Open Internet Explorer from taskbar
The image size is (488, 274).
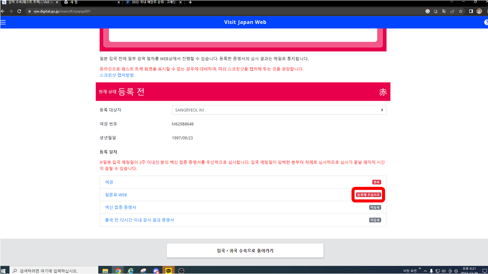coord(131,271)
